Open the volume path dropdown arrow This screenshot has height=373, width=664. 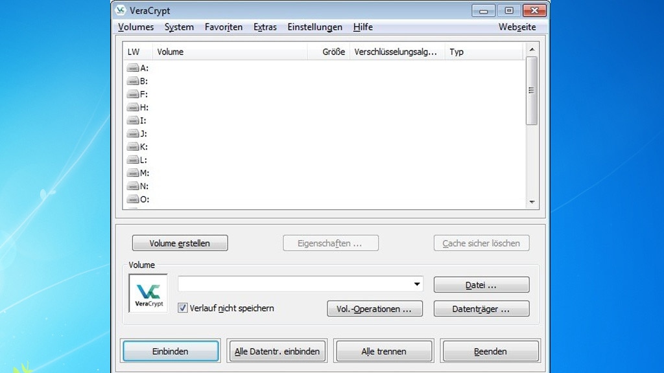click(417, 284)
